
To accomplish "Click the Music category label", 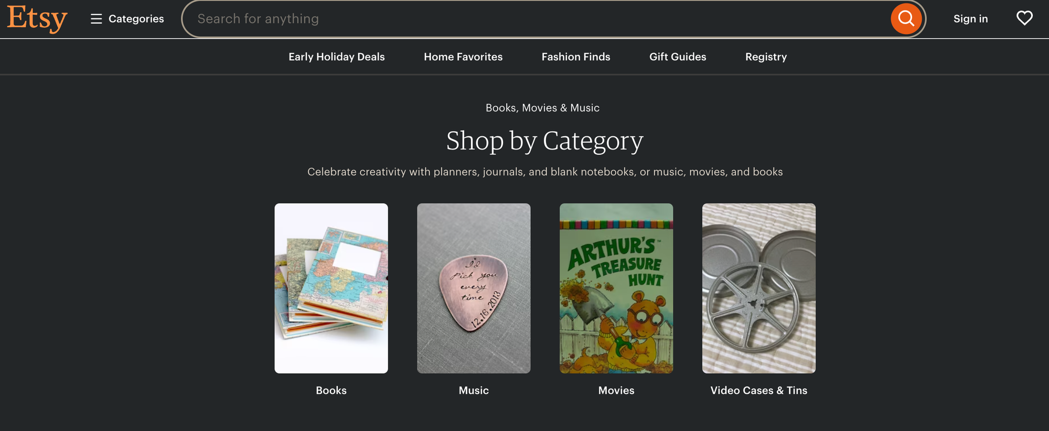I will point(474,390).
